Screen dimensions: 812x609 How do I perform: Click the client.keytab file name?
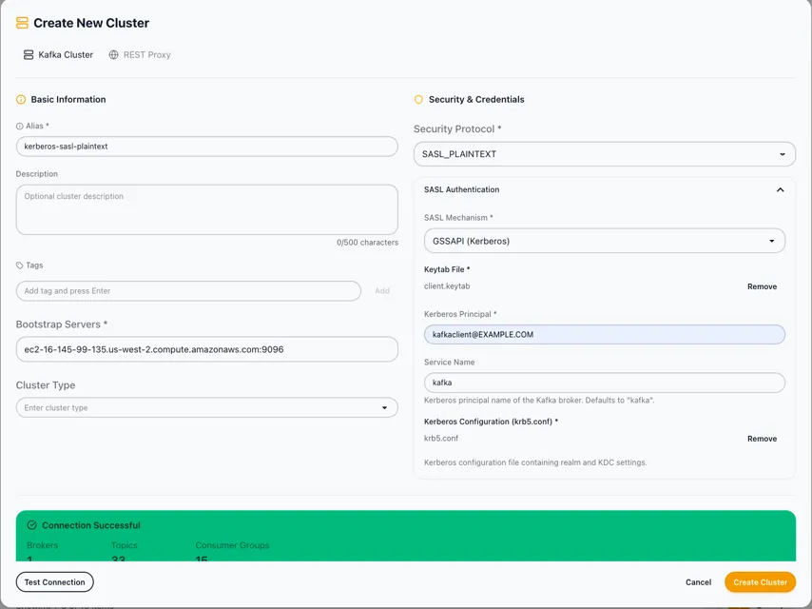click(x=447, y=286)
